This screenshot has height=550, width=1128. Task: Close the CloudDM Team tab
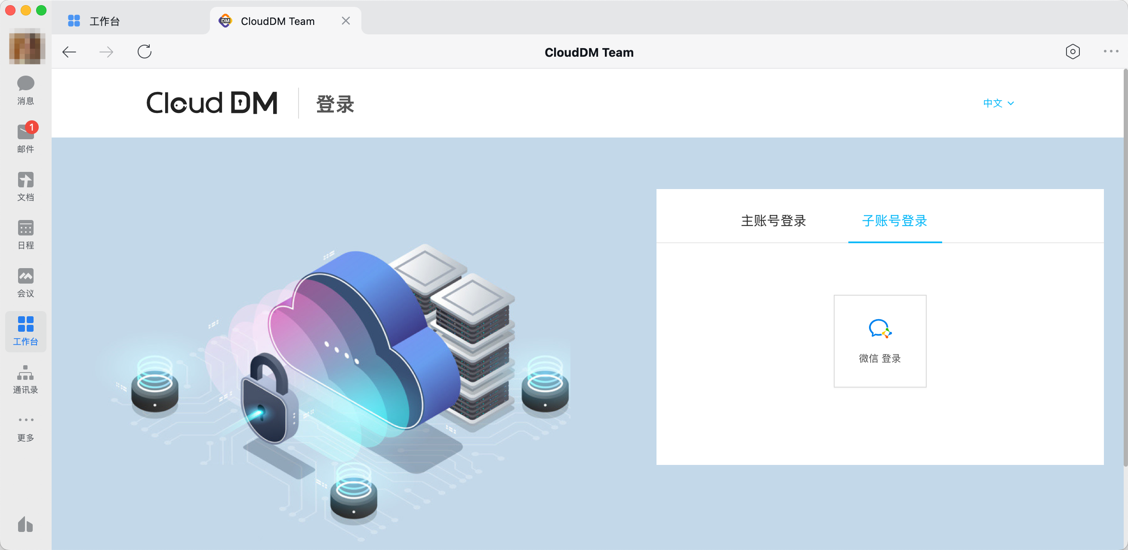click(x=345, y=21)
